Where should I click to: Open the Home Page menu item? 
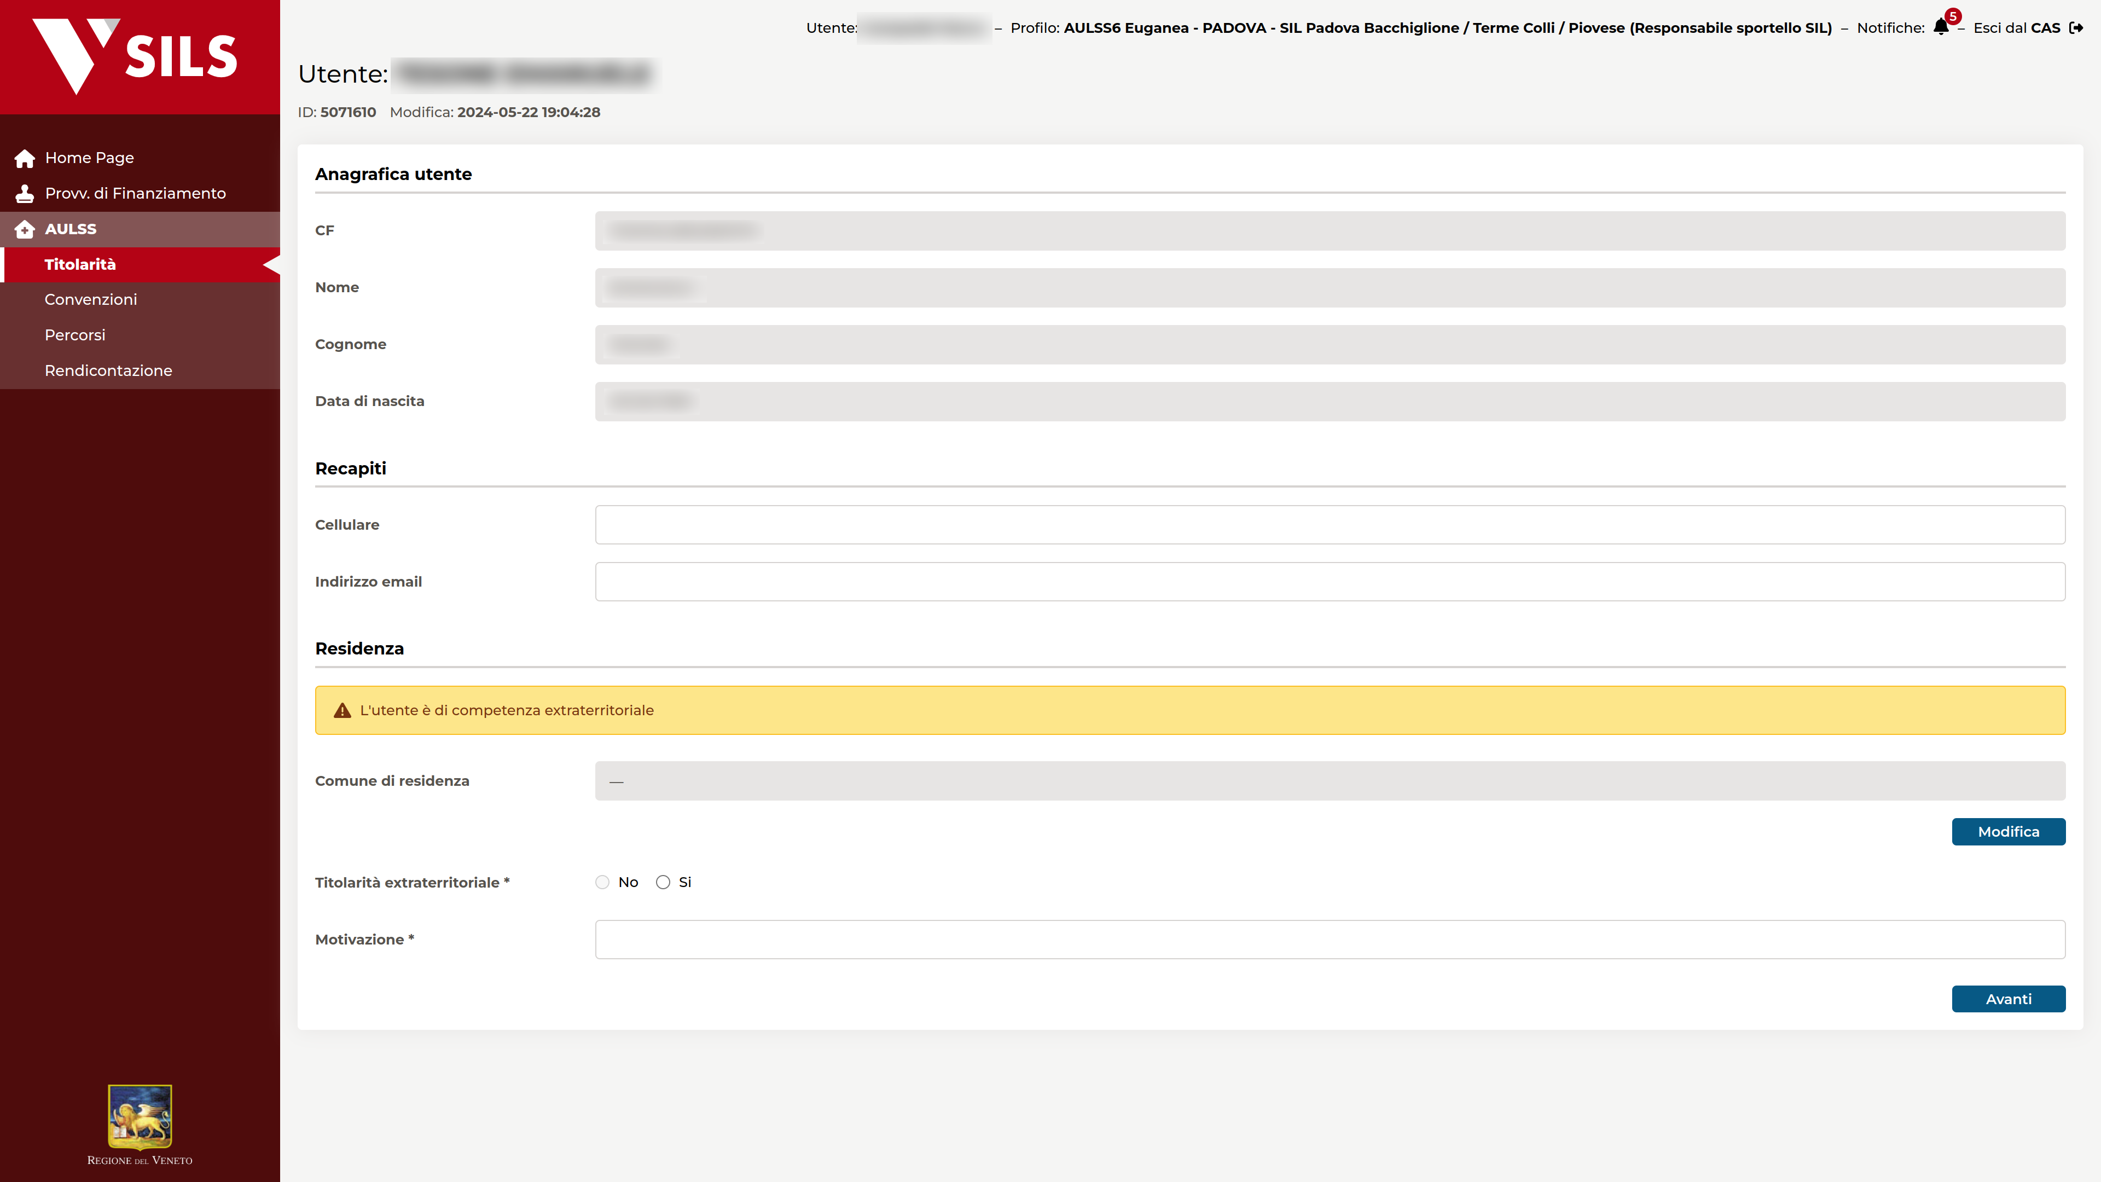pyautogui.click(x=140, y=158)
